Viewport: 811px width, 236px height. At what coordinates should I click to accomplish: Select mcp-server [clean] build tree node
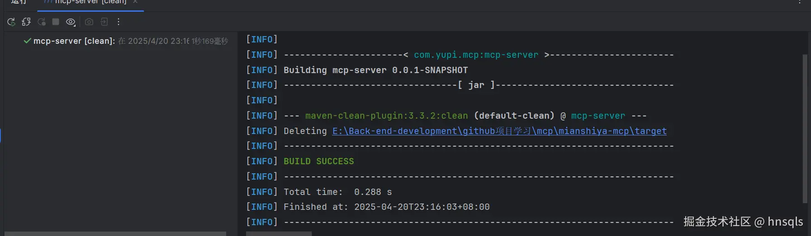point(74,41)
